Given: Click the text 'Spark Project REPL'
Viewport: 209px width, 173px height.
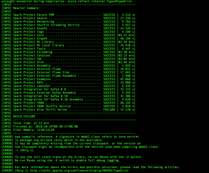Looking at the screenshot, I should [x=29, y=83].
